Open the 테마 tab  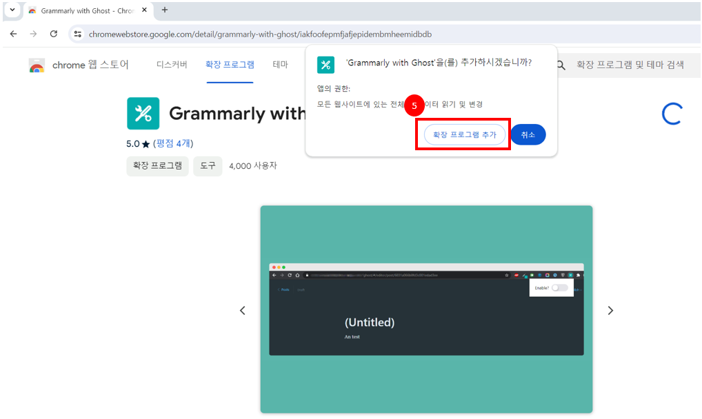[280, 65]
